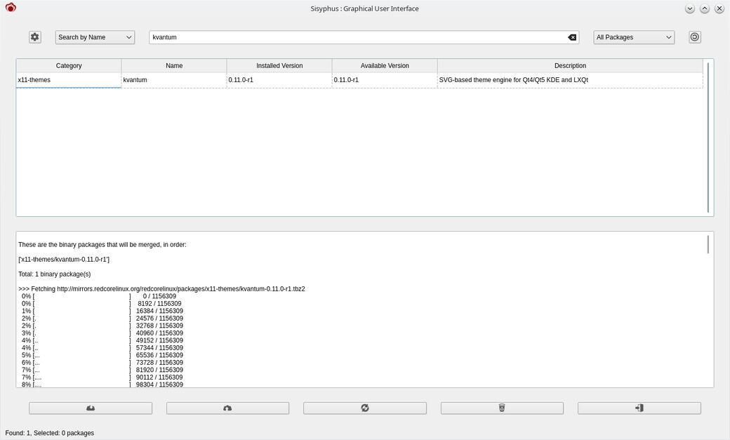Click the package table vertical scrollbar

pos(708,138)
